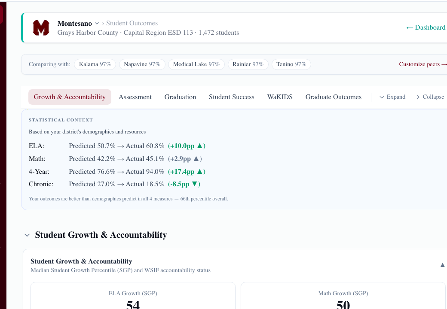Screen dimensions: 447x309
Task: Click the Montesano M logo
Action: tap(41, 27)
